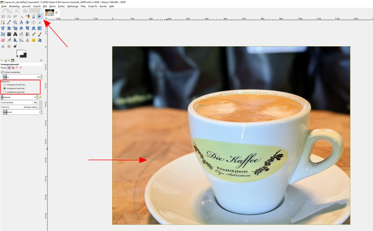Select the Gradient tool
This screenshot has height=231, width=373.
pos(27,34)
